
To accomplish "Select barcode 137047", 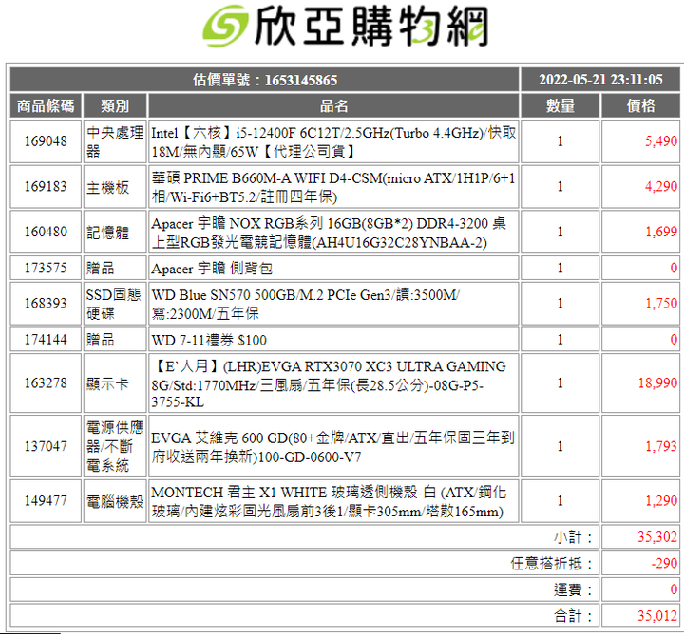I will point(46,446).
